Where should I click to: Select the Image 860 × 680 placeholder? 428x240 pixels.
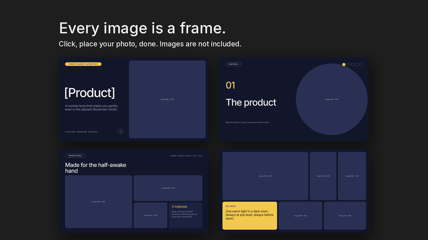98,202
